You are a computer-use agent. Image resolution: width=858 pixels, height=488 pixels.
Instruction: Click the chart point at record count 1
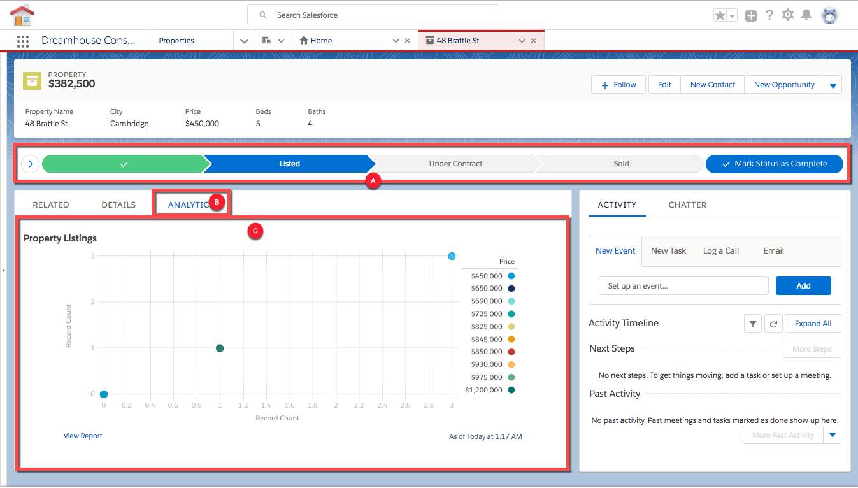coord(220,348)
